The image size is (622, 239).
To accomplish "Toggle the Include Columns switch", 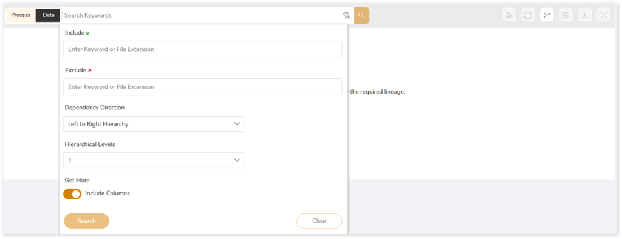I will pyautogui.click(x=72, y=194).
